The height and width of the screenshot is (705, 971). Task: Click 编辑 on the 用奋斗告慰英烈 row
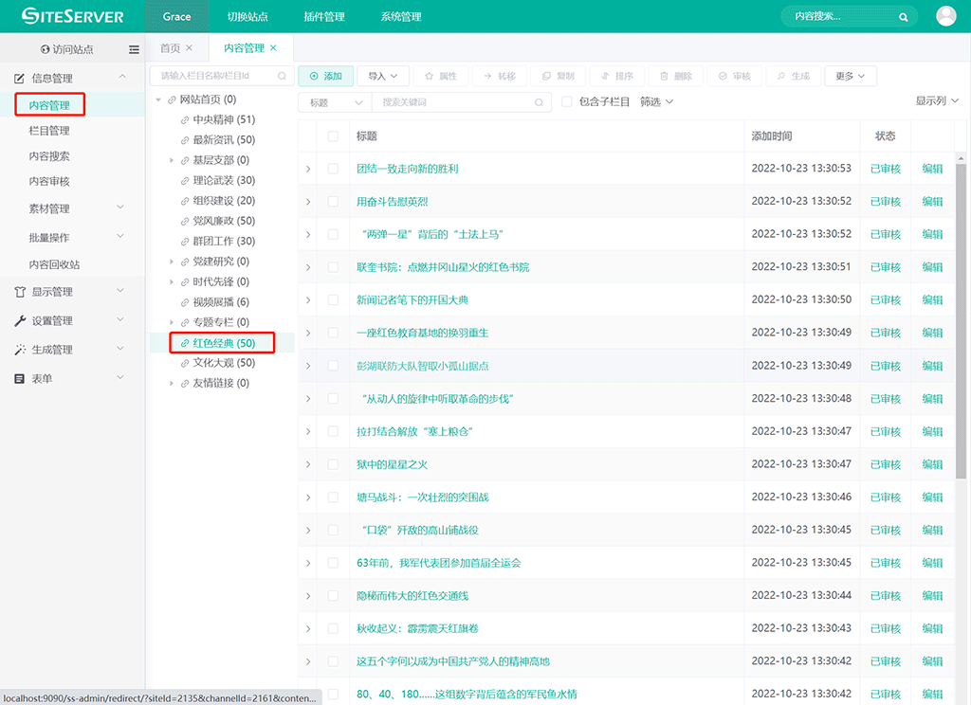click(933, 201)
